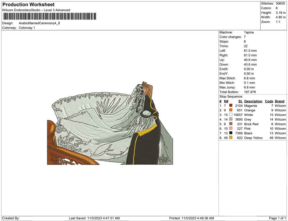Click the Magenta color swatch

pyautogui.click(x=231, y=106)
